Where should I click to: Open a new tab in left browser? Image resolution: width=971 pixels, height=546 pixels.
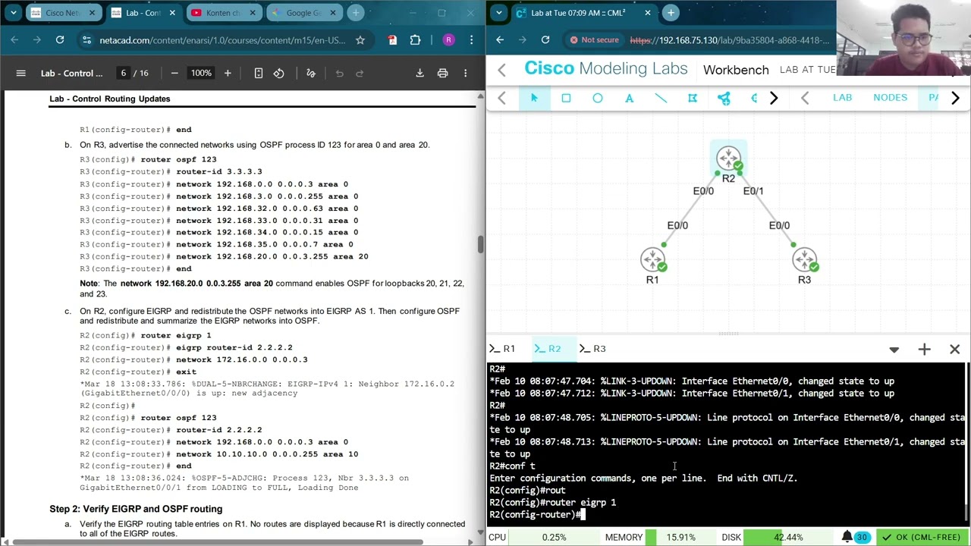click(356, 13)
